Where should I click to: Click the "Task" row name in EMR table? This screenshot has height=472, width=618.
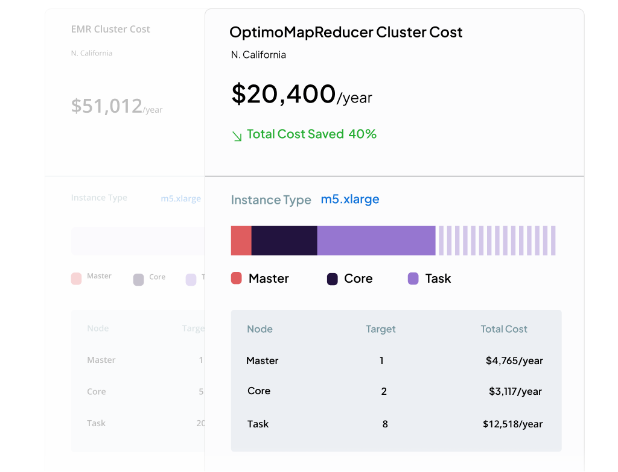tap(96, 423)
